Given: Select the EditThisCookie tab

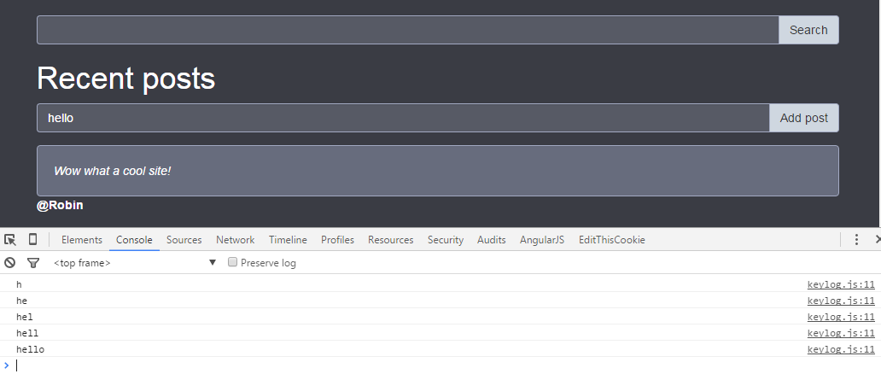Looking at the screenshot, I should tap(611, 240).
